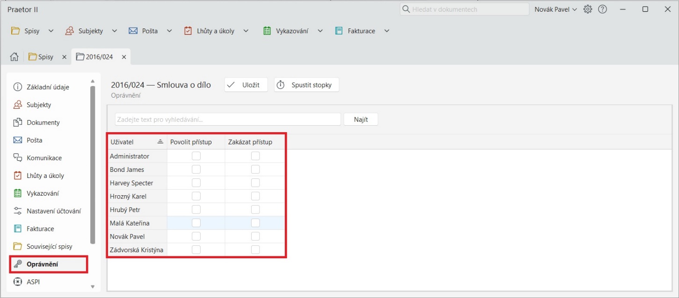Open the Pošta menu in toolbar

click(144, 31)
